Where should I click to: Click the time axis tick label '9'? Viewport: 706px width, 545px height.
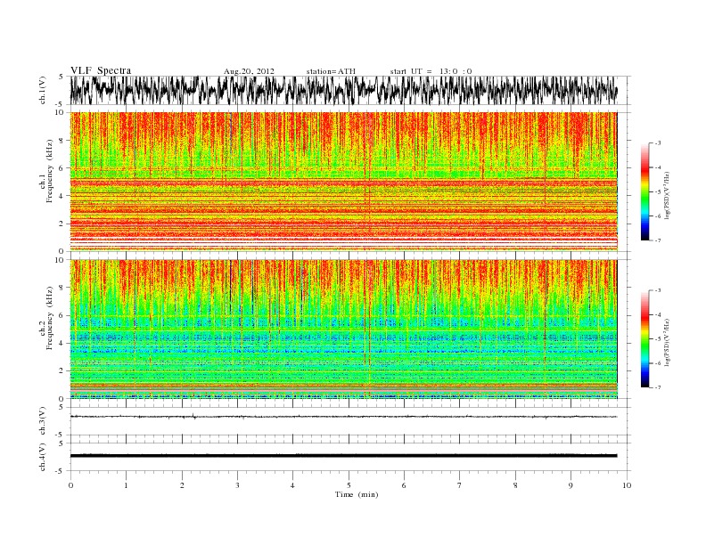pyautogui.click(x=571, y=485)
